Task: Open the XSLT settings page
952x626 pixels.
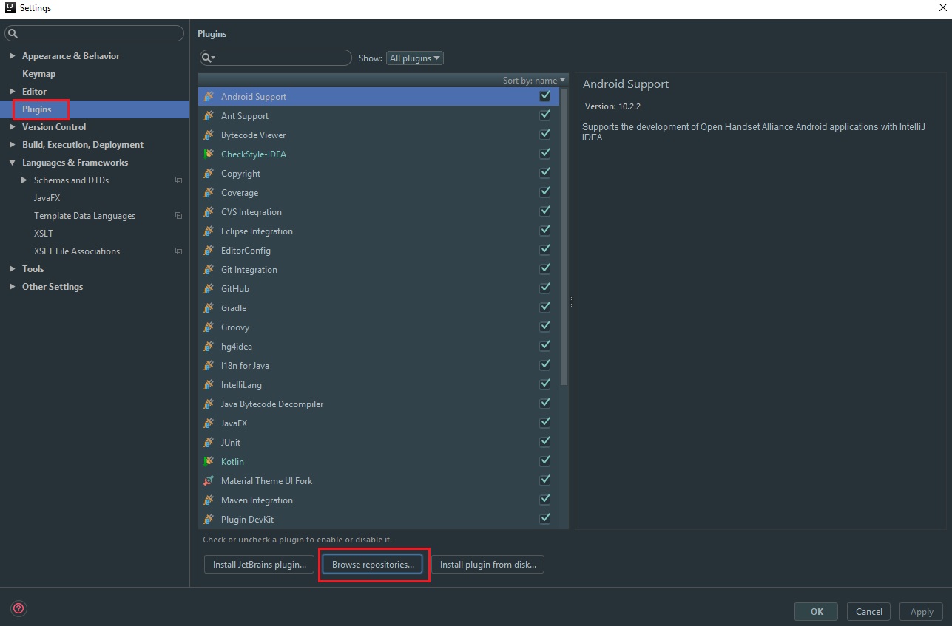Action: (44, 234)
